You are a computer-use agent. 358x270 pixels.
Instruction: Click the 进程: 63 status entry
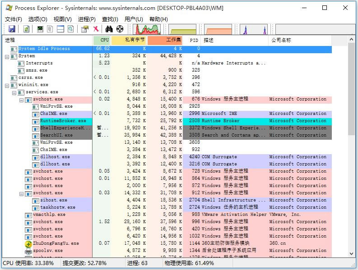coord(137,263)
